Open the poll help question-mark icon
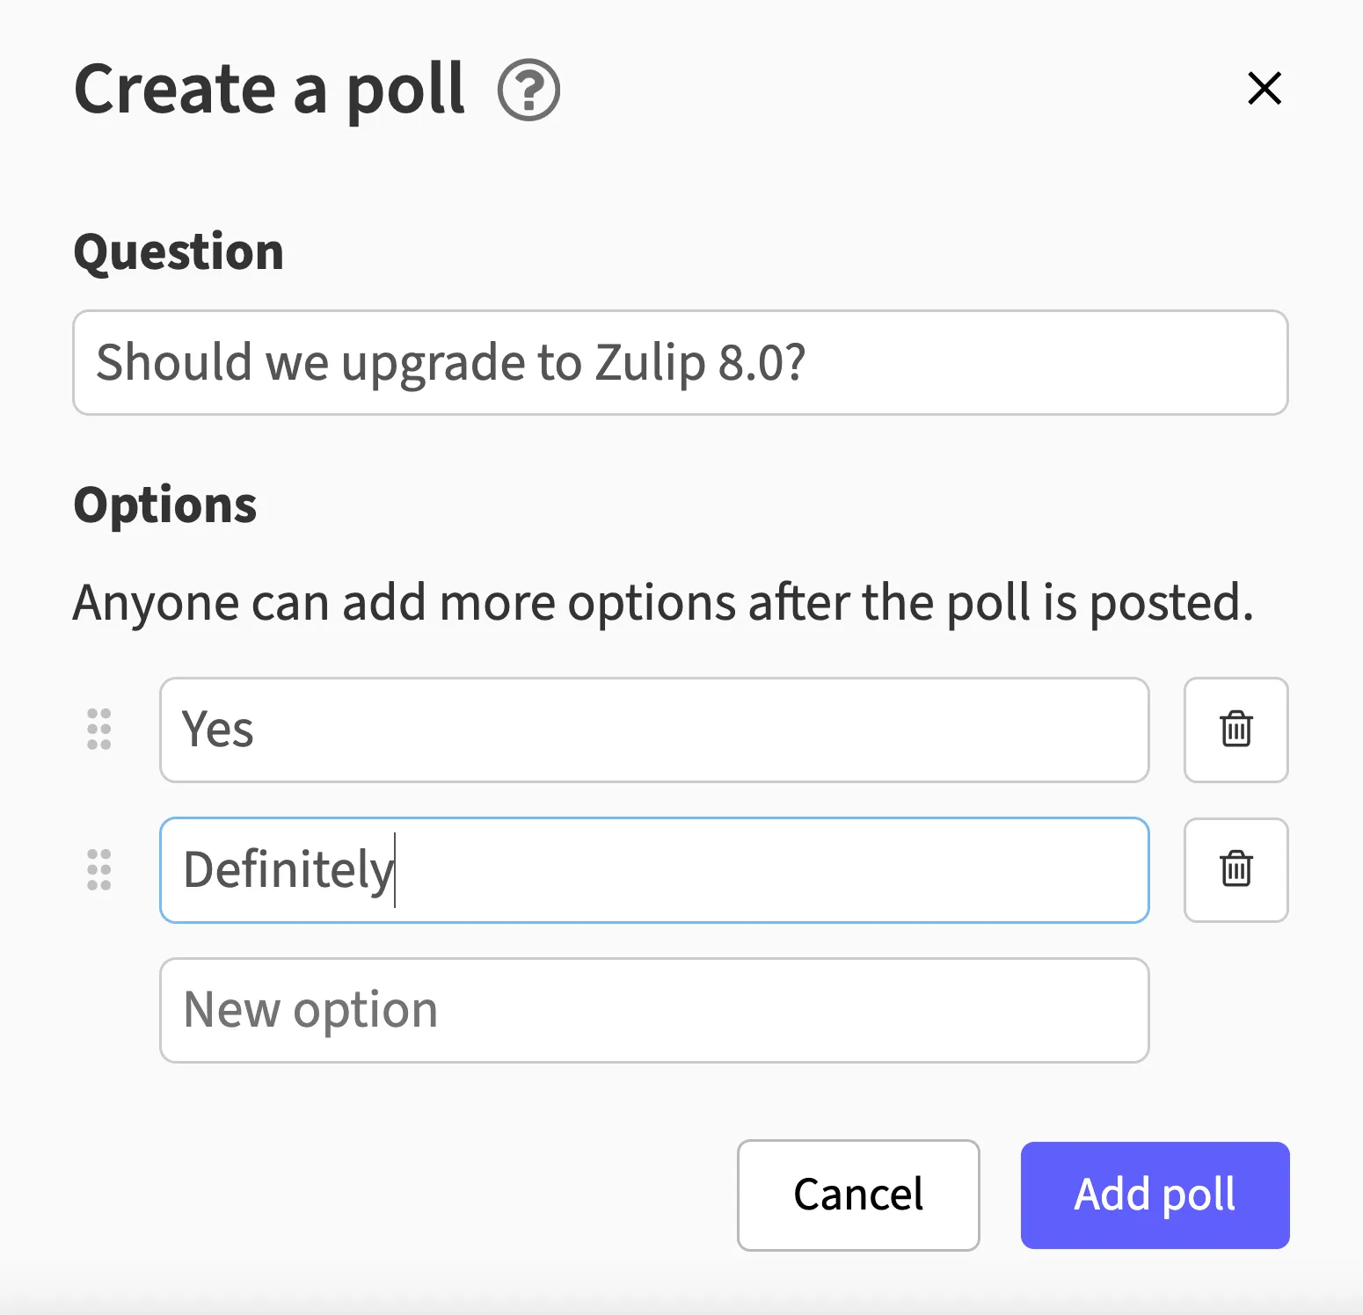Image resolution: width=1363 pixels, height=1315 pixels. (528, 90)
